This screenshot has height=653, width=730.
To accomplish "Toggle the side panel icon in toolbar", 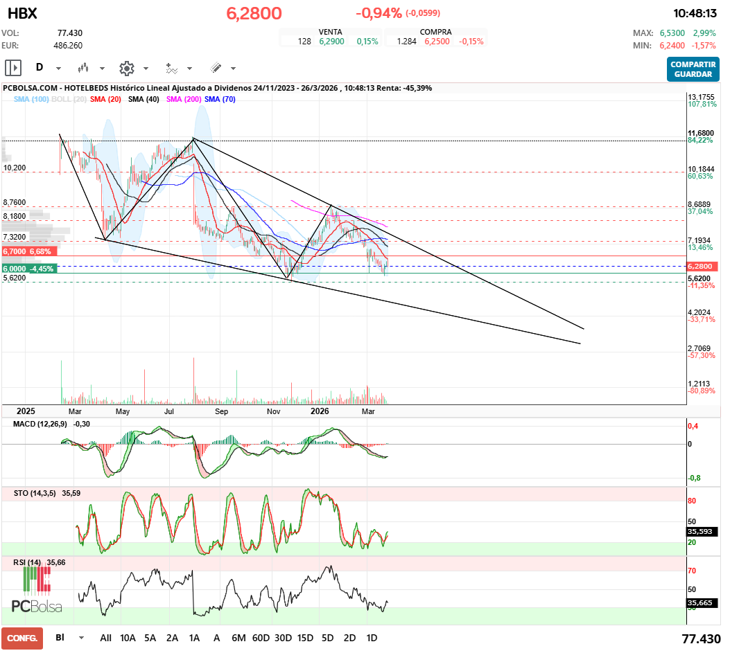I will coord(13,68).
